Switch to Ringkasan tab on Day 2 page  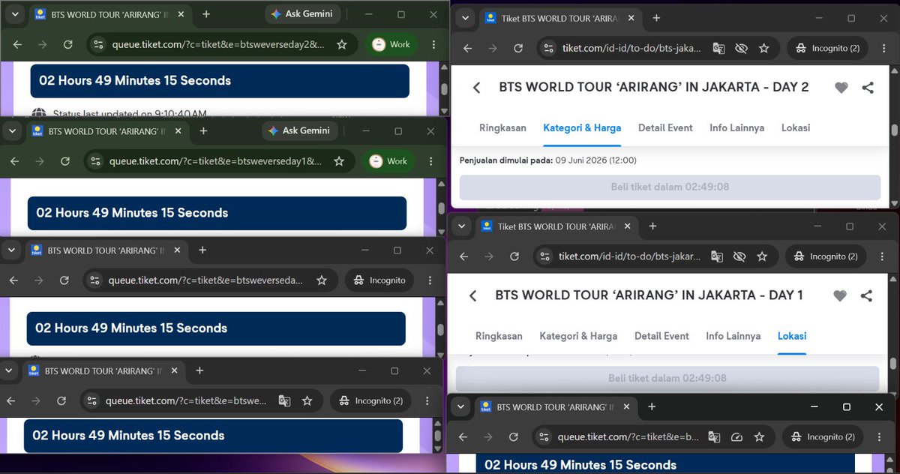pos(502,127)
